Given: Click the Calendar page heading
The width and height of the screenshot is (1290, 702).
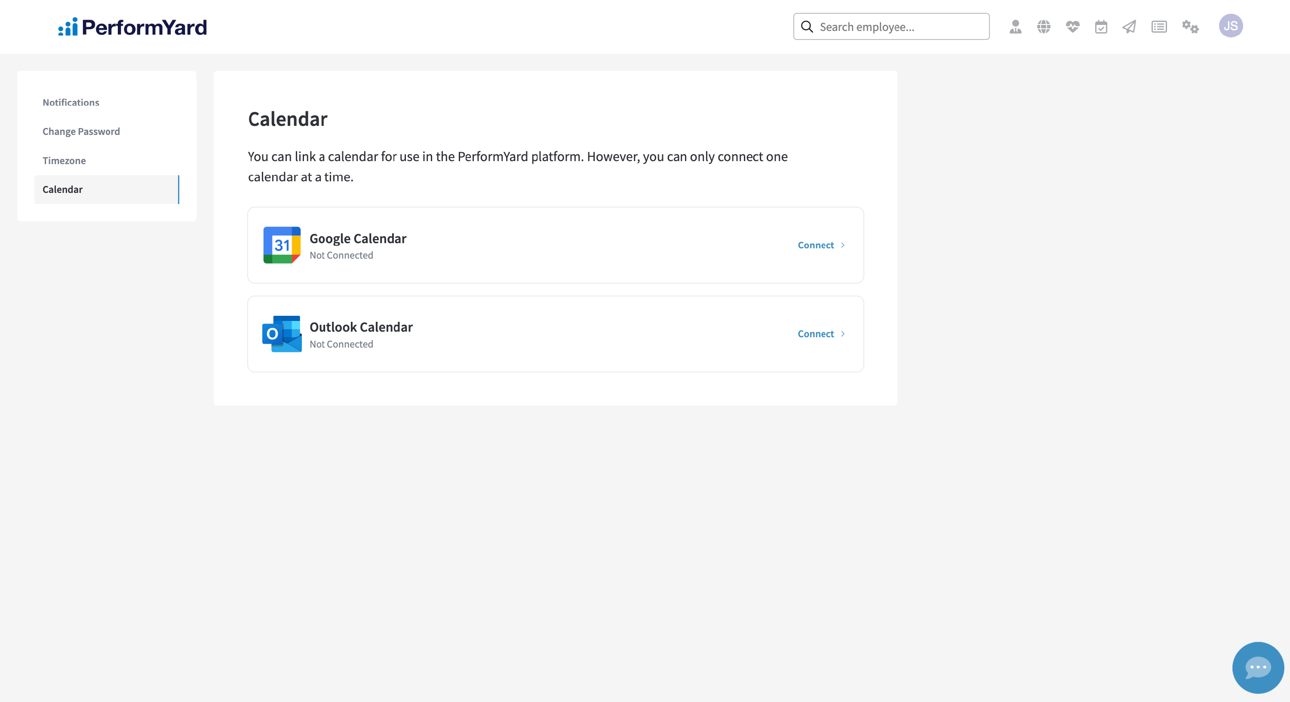Looking at the screenshot, I should tap(287, 119).
